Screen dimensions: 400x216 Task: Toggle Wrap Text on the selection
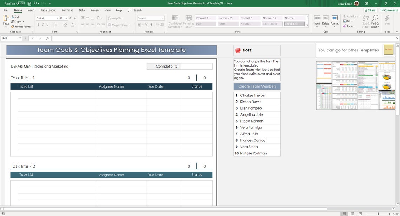(116, 18)
